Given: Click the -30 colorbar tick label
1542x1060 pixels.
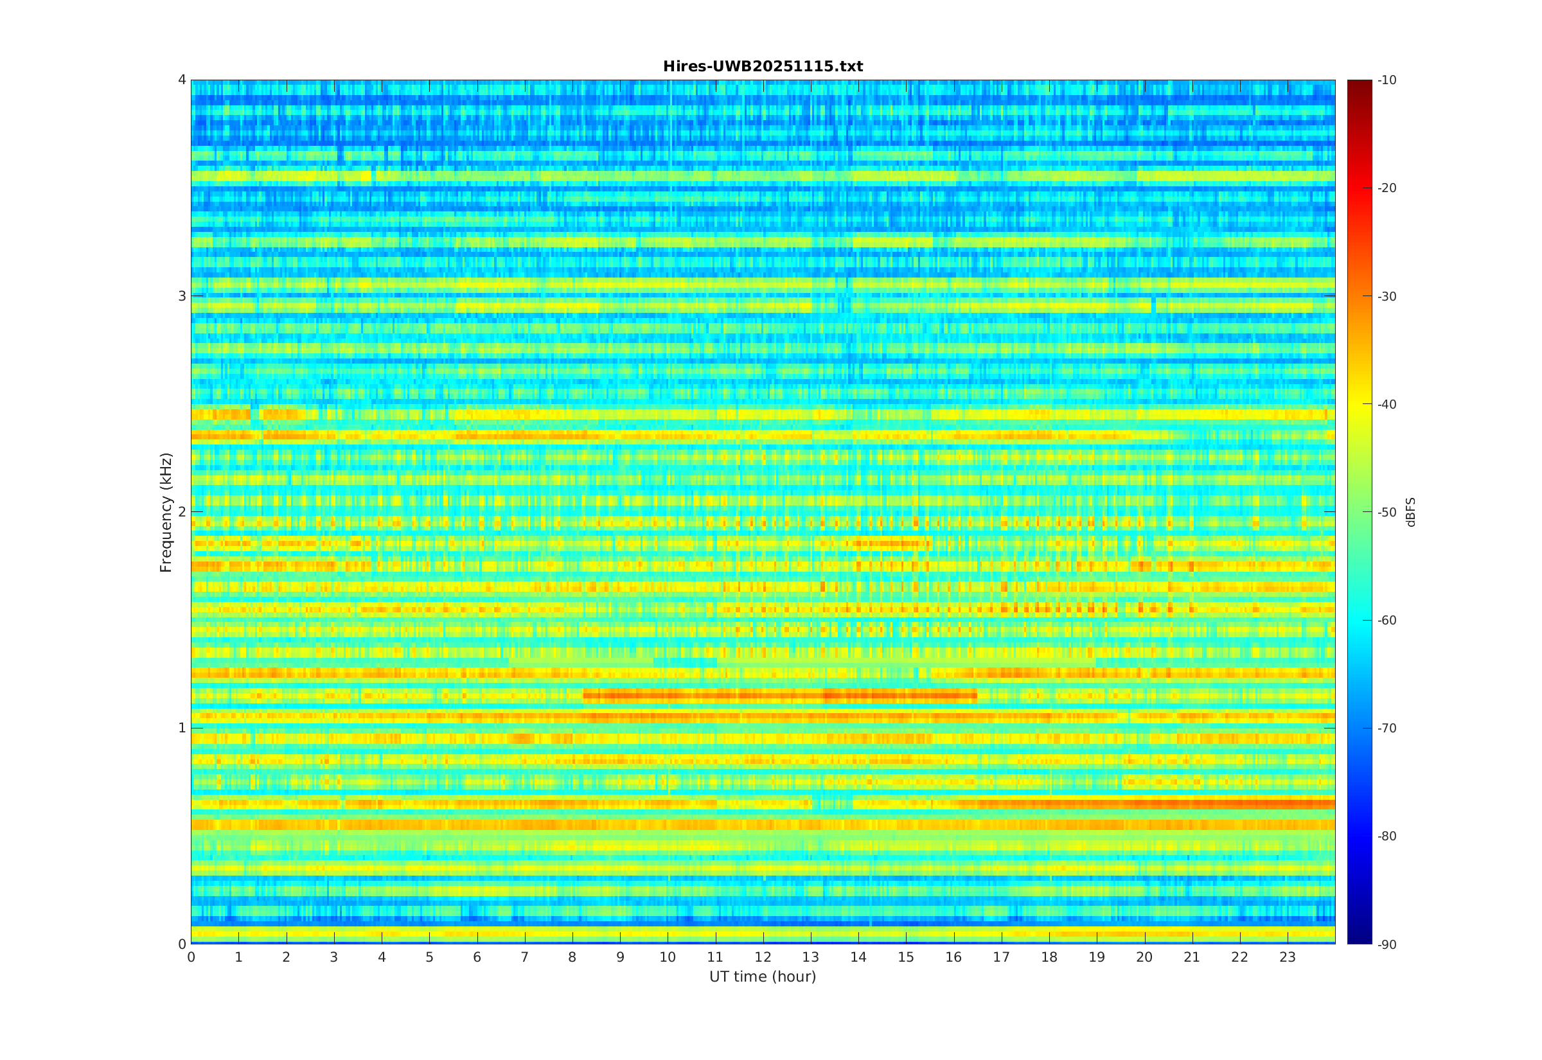Looking at the screenshot, I should point(1387,296).
